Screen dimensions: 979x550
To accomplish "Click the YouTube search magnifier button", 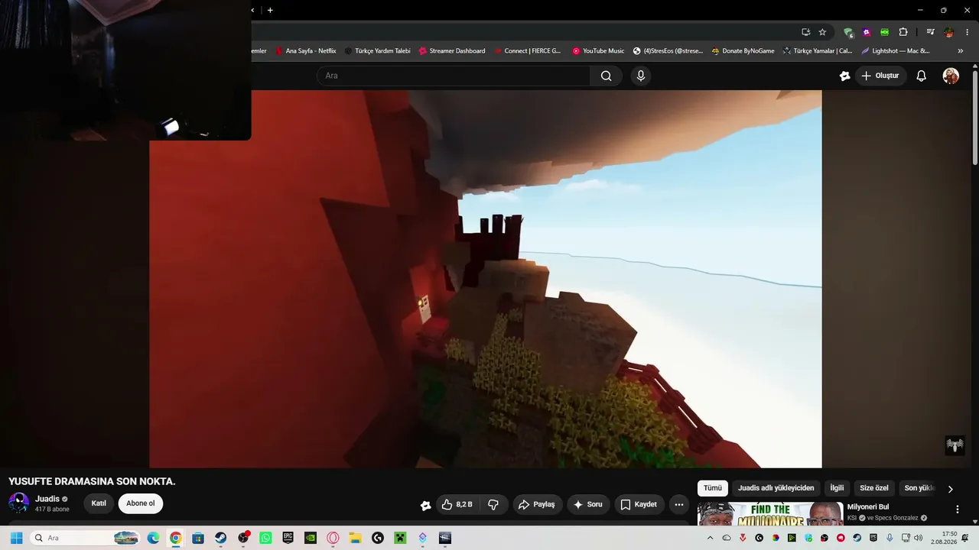I will coord(606,76).
